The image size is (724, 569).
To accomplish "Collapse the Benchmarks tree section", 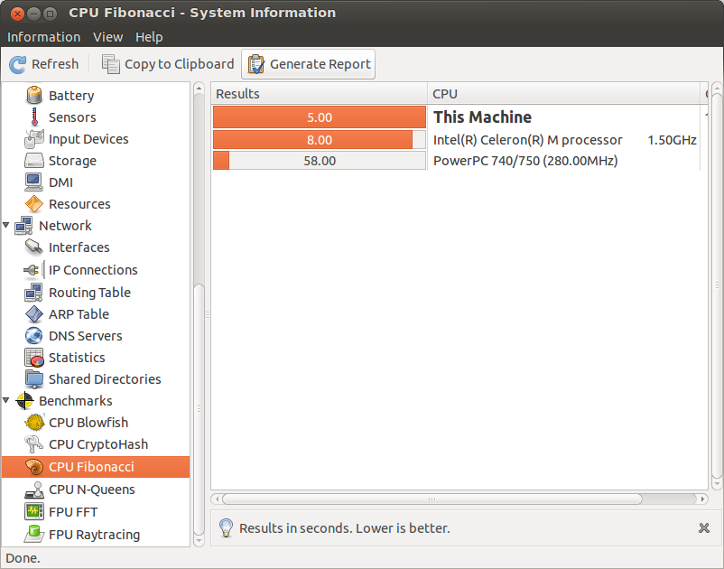I will point(6,400).
